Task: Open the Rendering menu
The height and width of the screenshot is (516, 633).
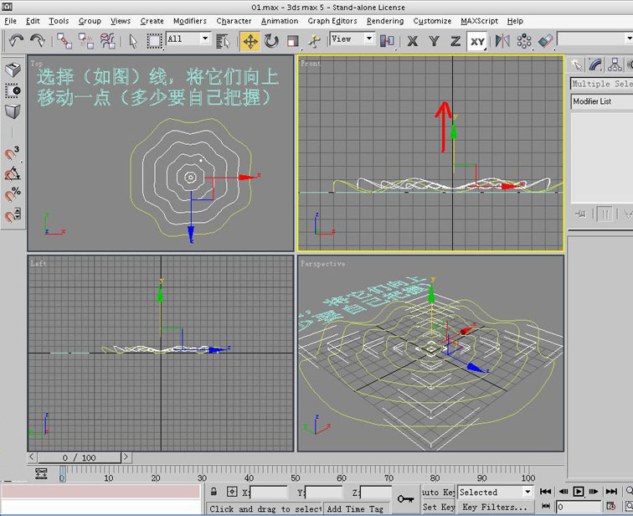Action: pos(385,21)
